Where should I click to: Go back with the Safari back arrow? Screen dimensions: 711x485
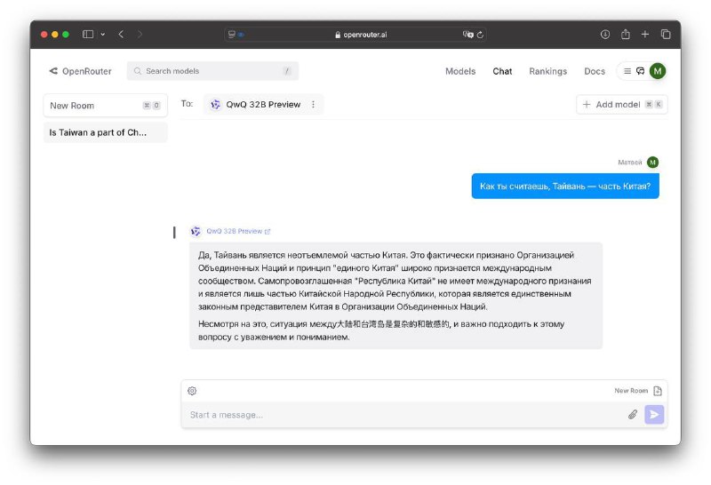pos(121,34)
